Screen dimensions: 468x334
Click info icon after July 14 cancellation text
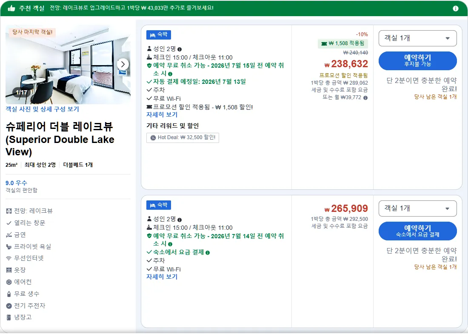(170, 244)
